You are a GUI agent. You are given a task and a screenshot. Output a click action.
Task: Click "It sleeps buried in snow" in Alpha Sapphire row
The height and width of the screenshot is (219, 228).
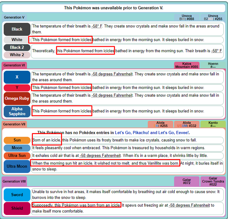coord(183,111)
